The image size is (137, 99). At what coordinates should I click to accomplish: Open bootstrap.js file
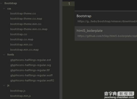pos(18,91)
